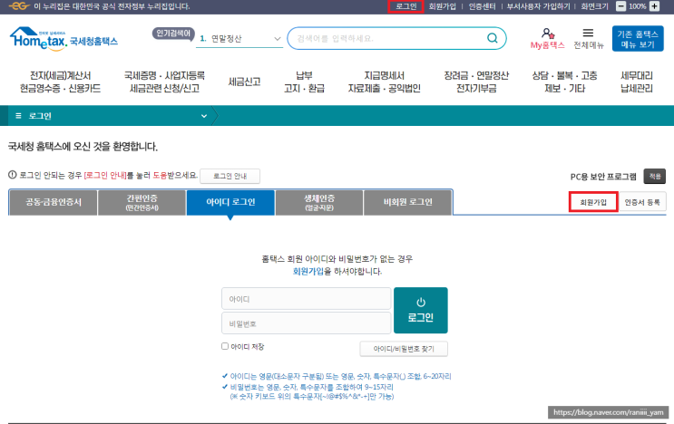Click blue 회원가입 link in notice text

tap(308, 271)
